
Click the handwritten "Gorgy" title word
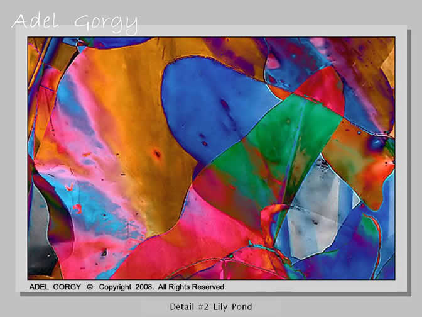coord(105,24)
